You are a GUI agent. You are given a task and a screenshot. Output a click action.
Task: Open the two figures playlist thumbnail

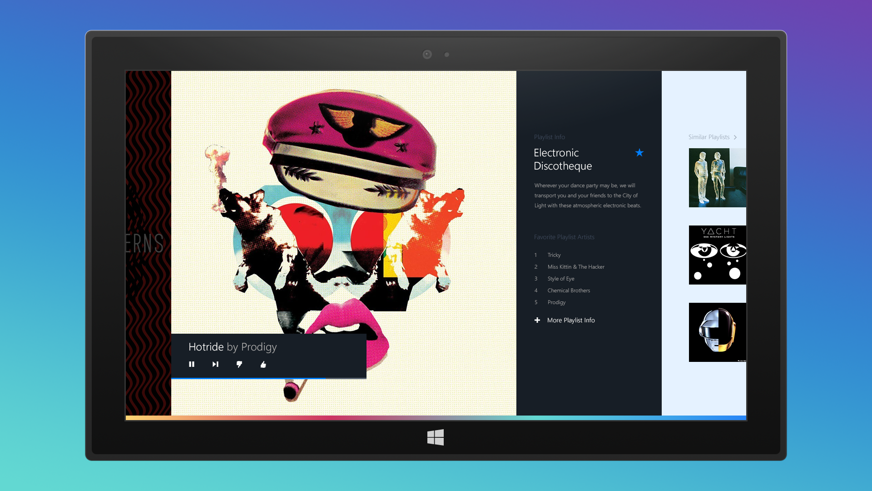point(718,178)
